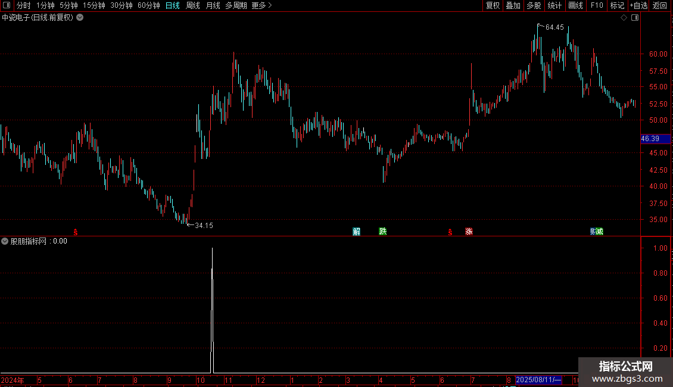673x387 pixels.
Task: Activate the 画线 drawing tool
Action: click(x=575, y=5)
